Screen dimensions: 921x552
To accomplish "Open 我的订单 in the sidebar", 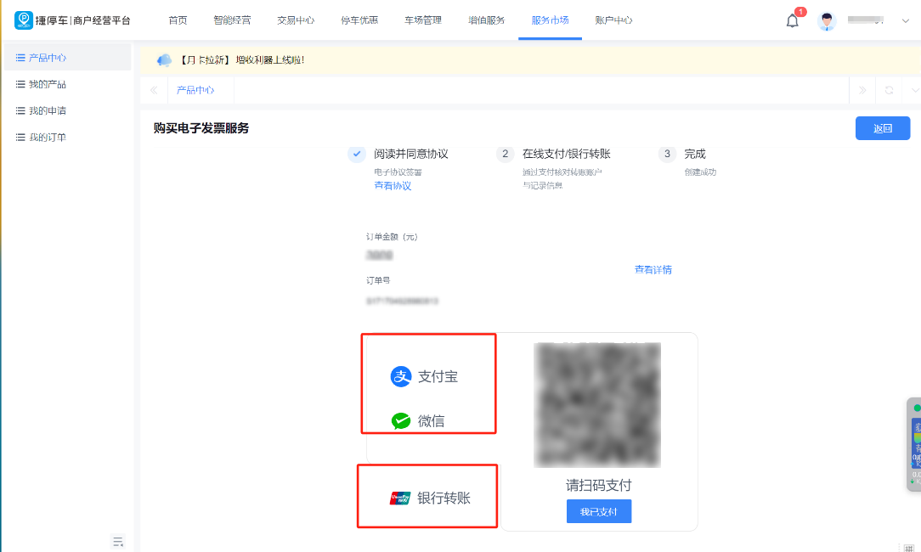I will point(47,137).
